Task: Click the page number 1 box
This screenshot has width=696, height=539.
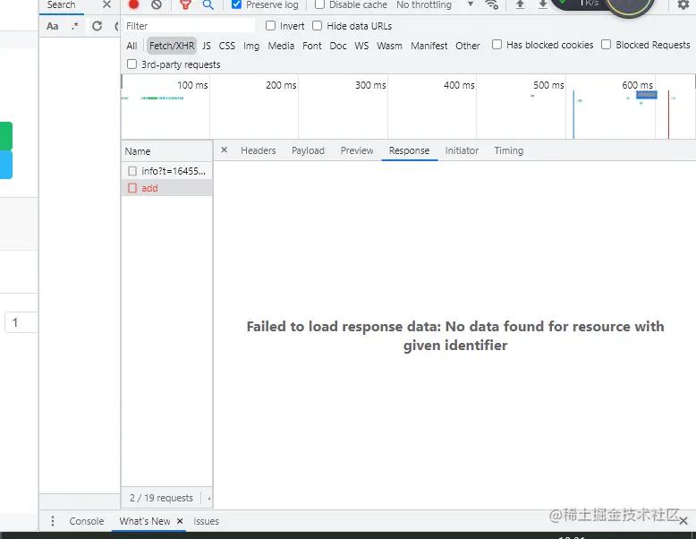Action: 21,322
